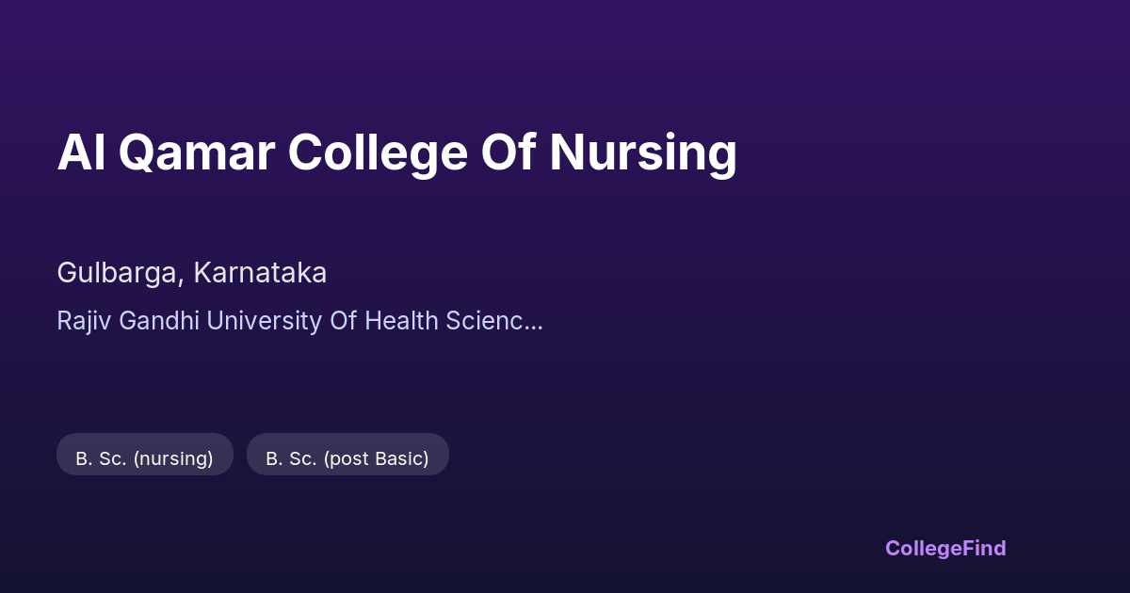Image resolution: width=1130 pixels, height=593 pixels.
Task: Click "B. Sc." in the first course pill
Action: coord(101,458)
